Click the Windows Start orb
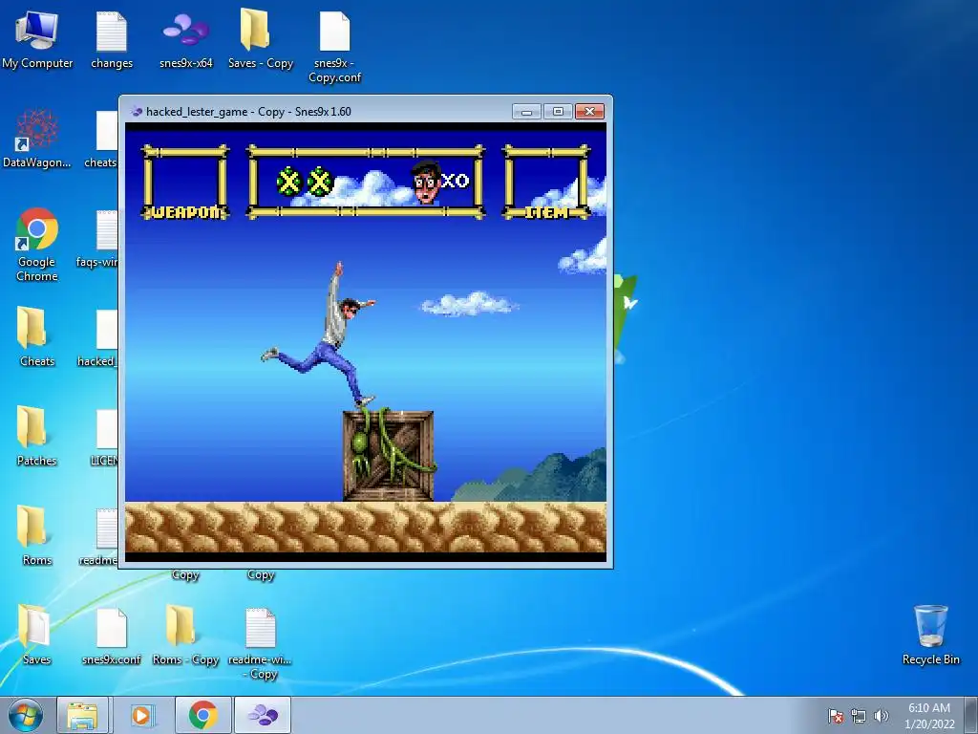978x734 pixels. (x=26, y=715)
